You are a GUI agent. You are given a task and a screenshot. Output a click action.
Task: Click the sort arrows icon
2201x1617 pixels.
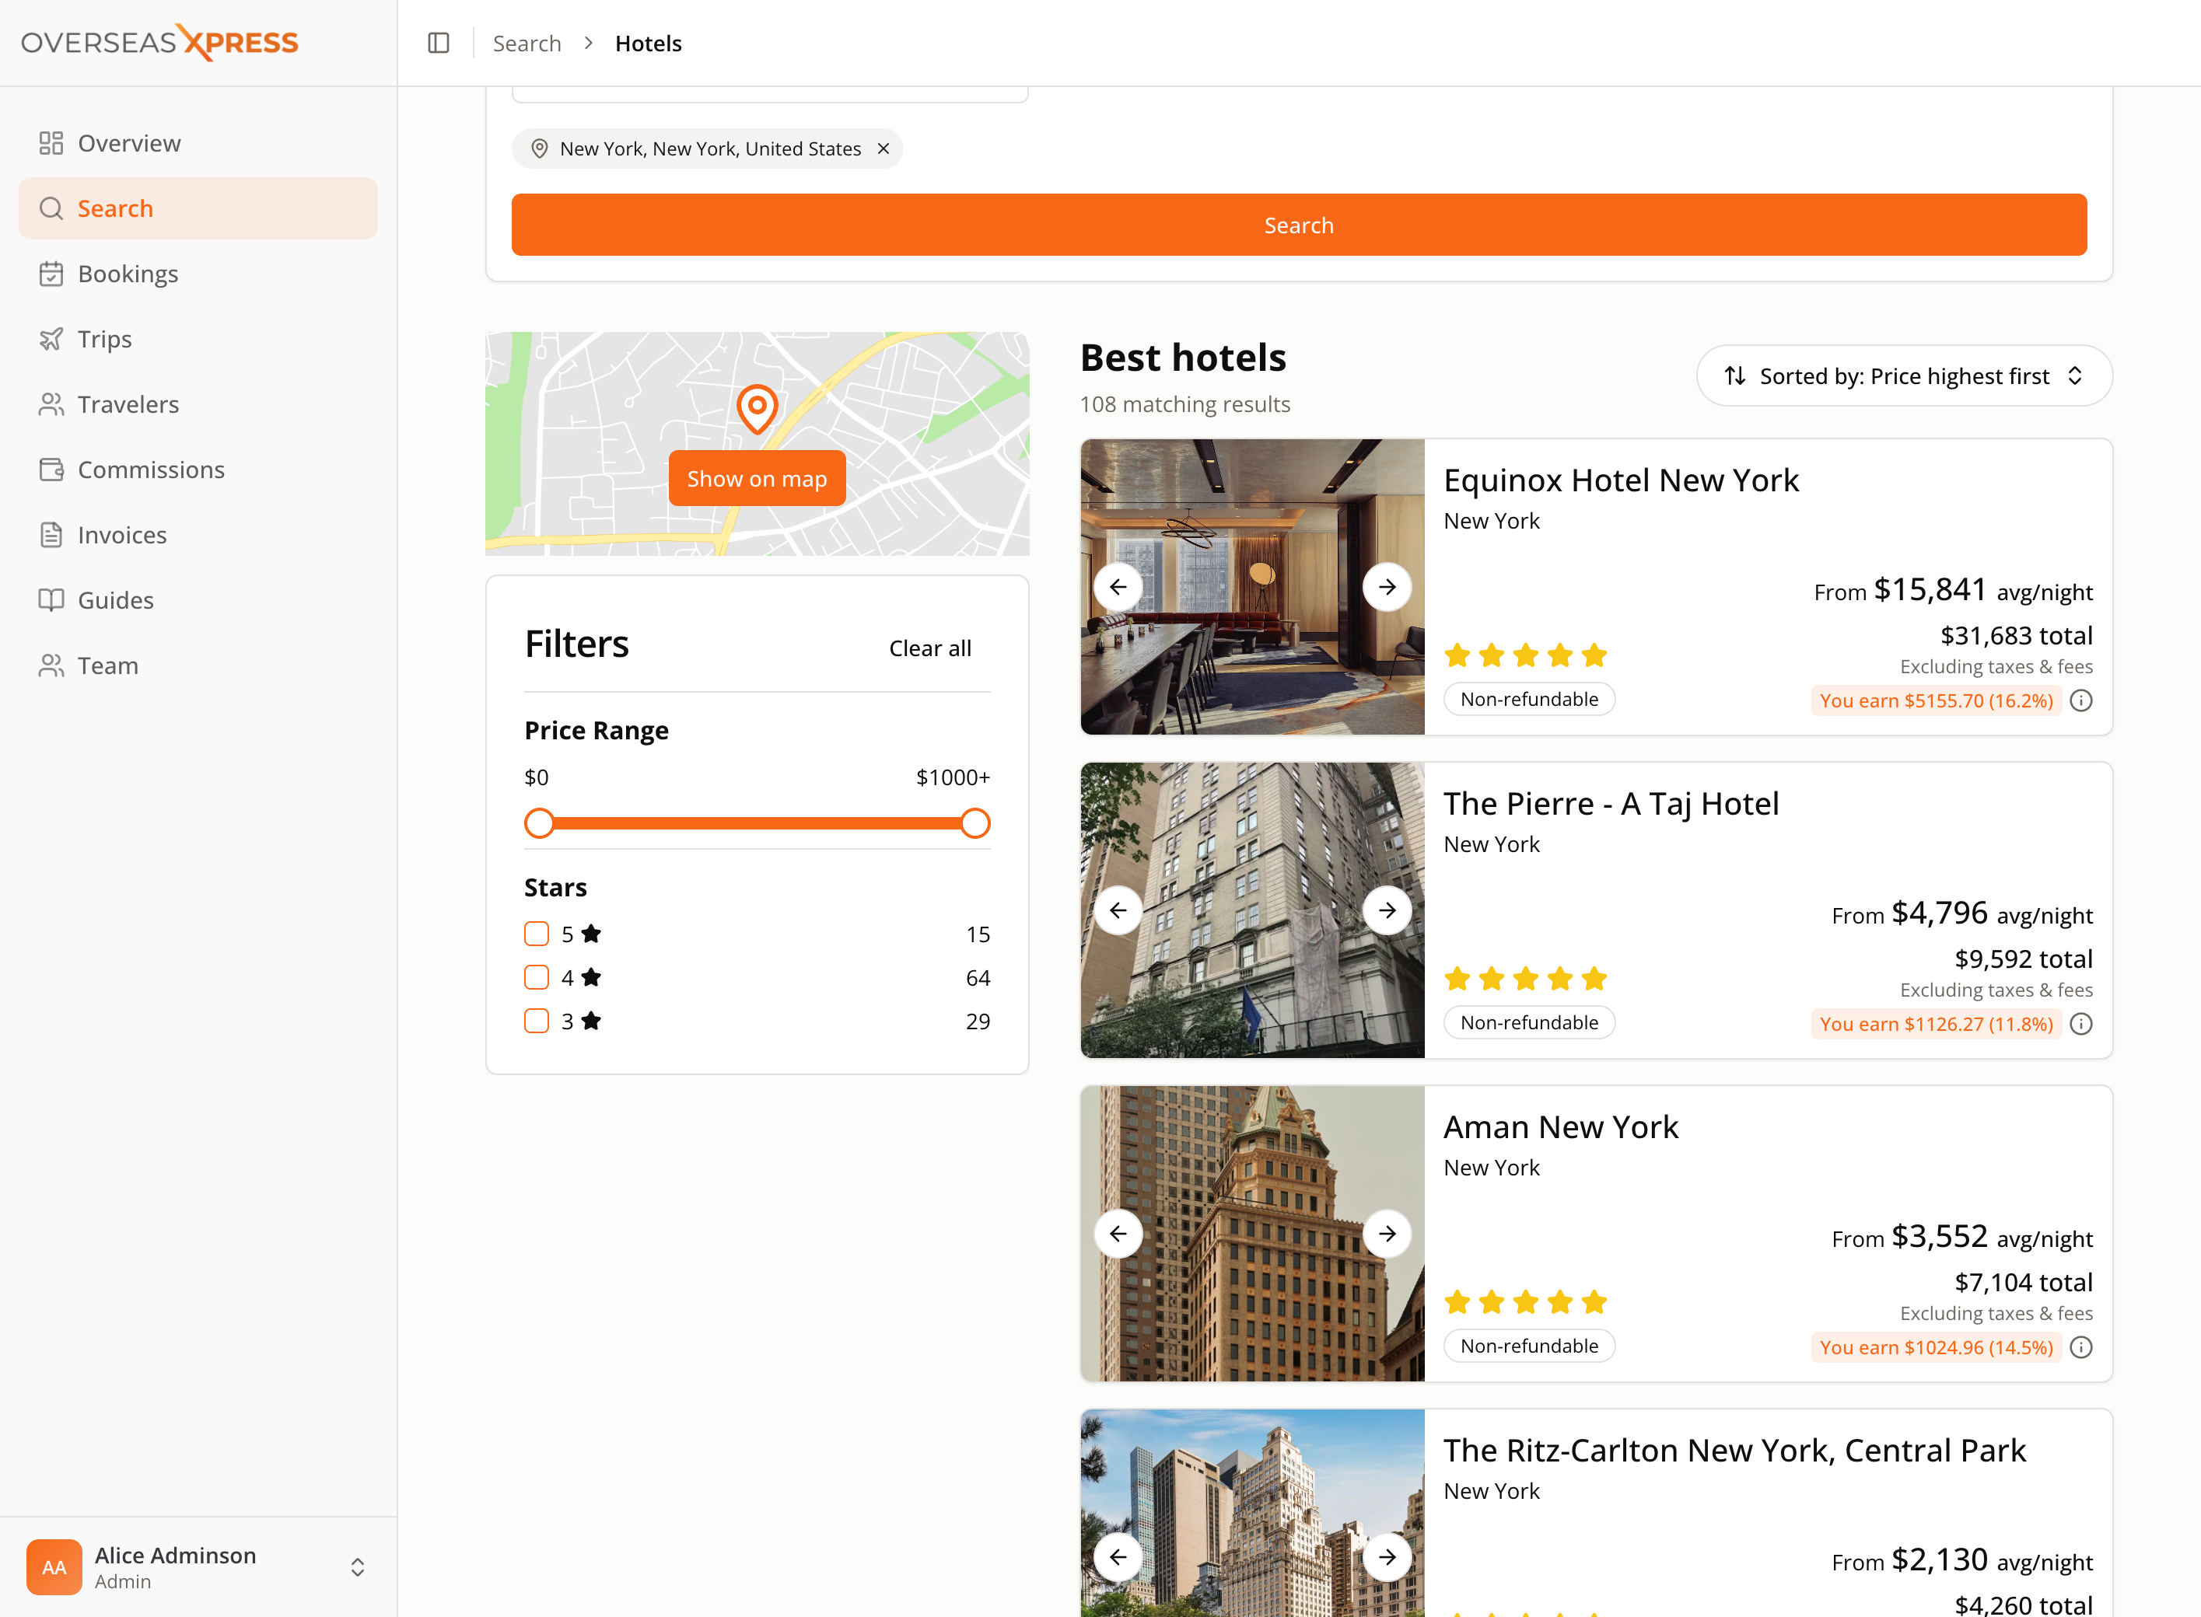click(1735, 375)
